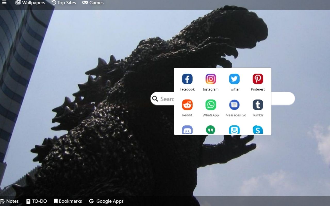Image resolution: width=330 pixels, height=206 pixels.
Task: Open the Games menu
Action: [93, 3]
